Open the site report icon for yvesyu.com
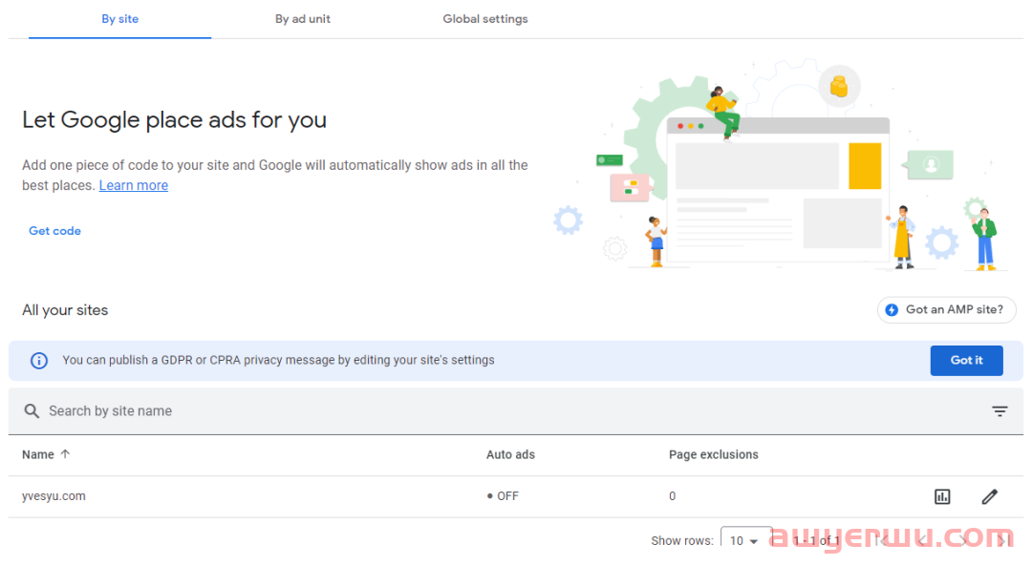 click(942, 496)
